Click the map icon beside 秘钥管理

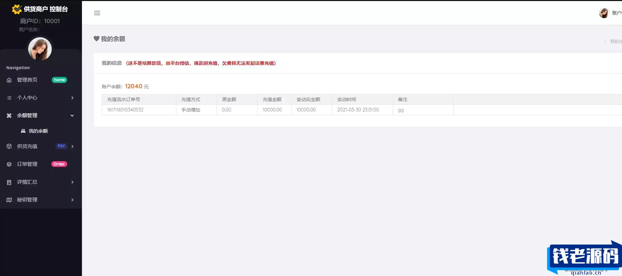9,200
